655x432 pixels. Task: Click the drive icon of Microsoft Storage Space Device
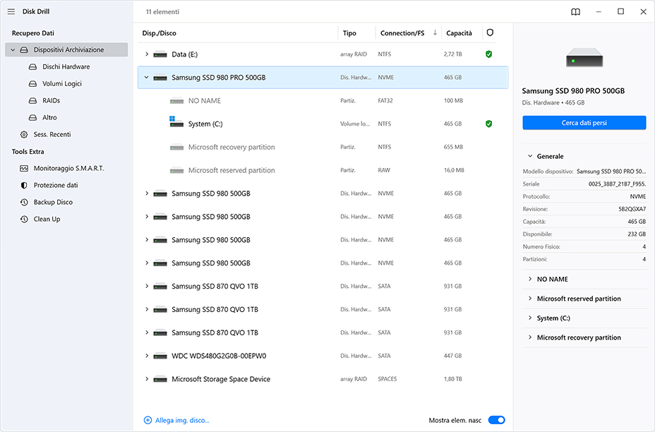pos(160,379)
